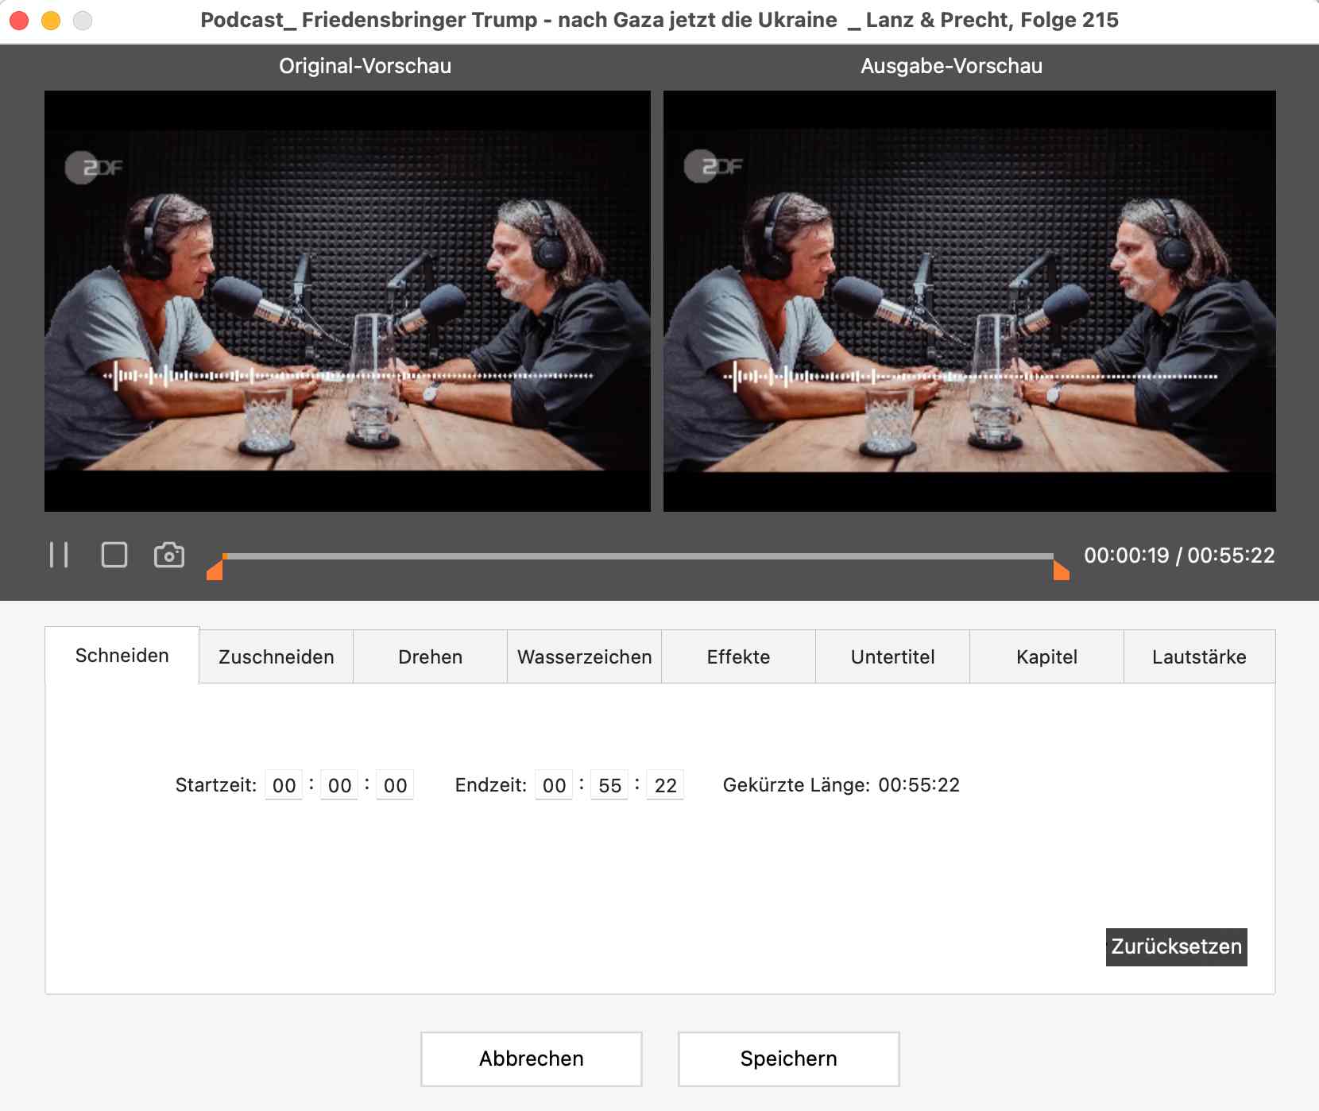Go to the Effekte tab
This screenshot has height=1111, width=1319.
(738, 657)
